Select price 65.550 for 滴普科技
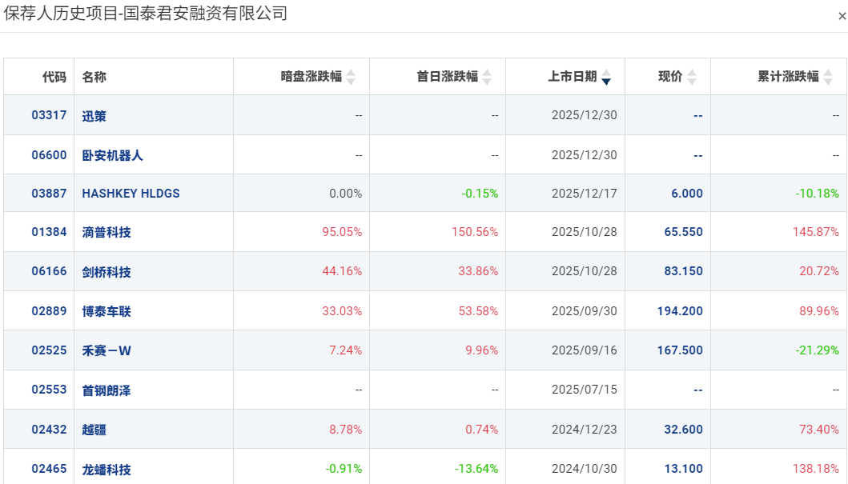 pyautogui.click(x=684, y=232)
